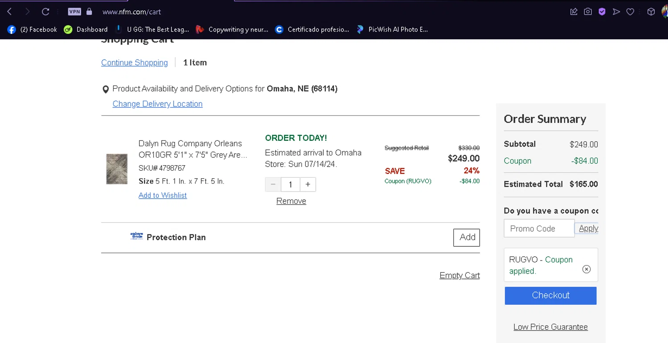The image size is (668, 343).
Task: Click the $249.00 item price
Action: (x=464, y=158)
